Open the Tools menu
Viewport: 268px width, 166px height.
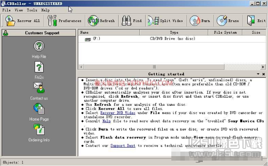click(32, 10)
